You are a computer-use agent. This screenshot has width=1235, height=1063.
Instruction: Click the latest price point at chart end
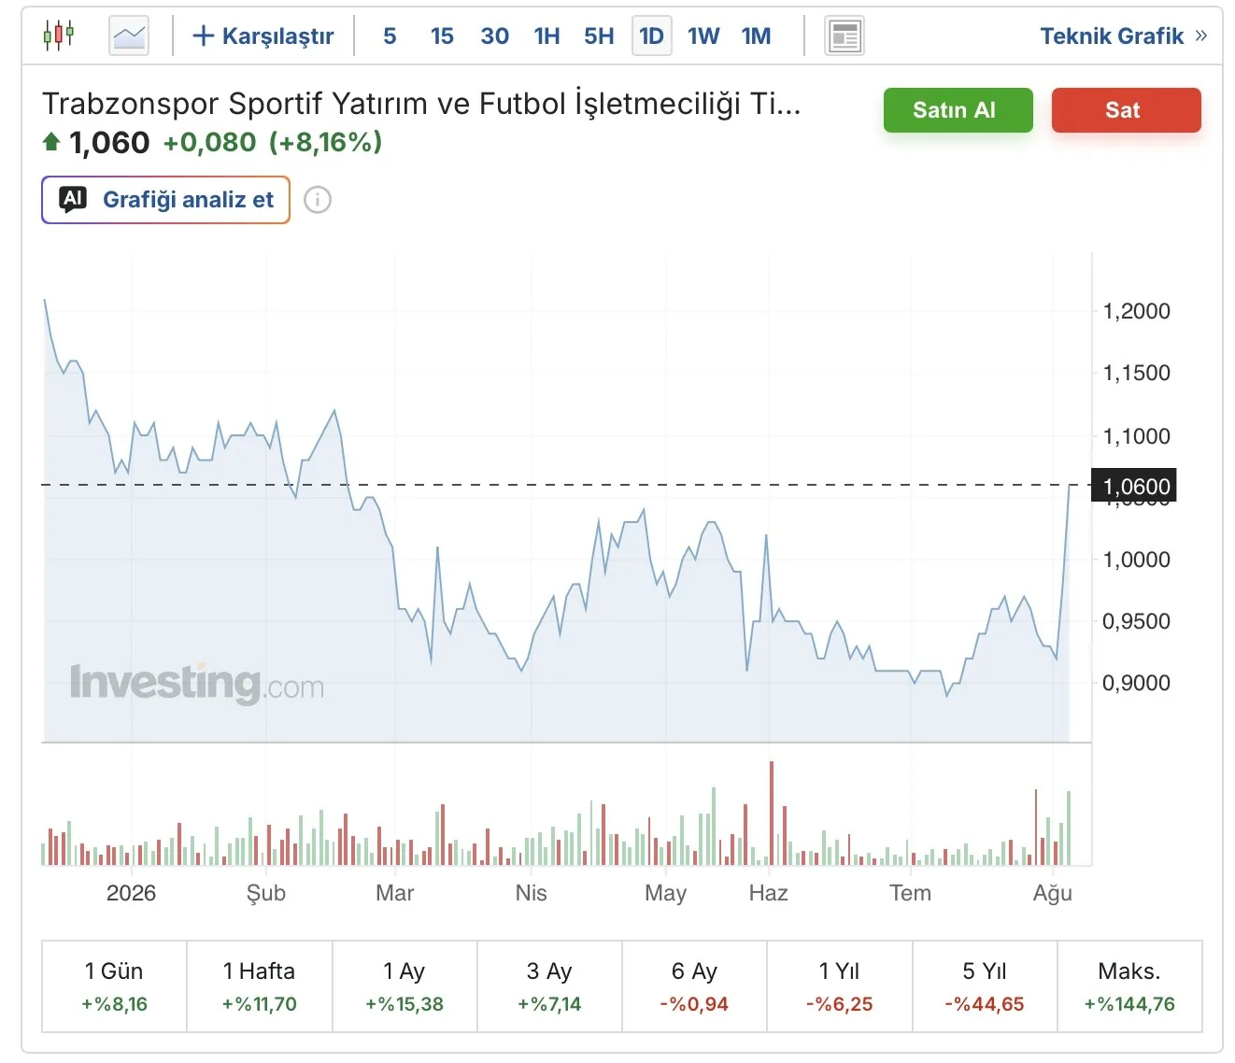[1070, 486]
